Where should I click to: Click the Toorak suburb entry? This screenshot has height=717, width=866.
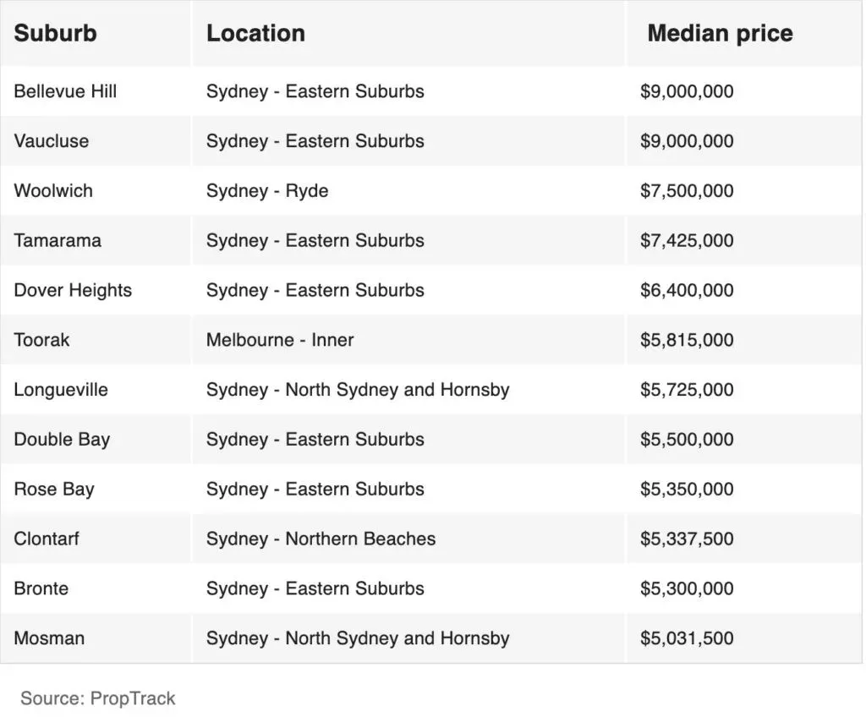coord(41,341)
